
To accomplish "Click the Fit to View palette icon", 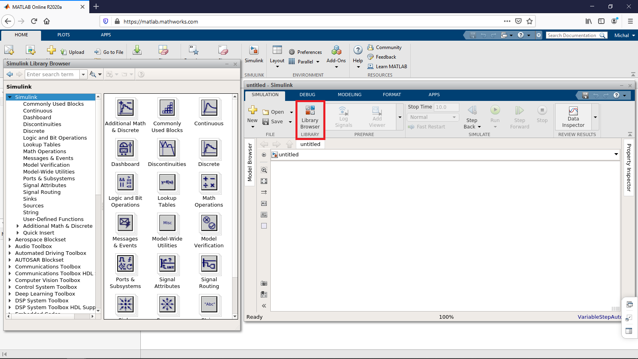I will [264, 181].
